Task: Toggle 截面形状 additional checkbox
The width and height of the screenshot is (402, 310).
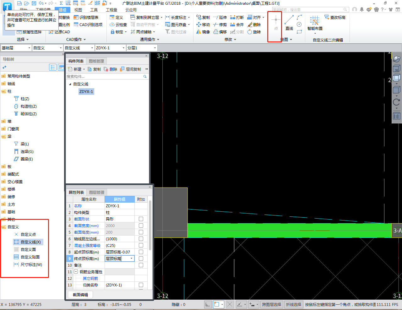Action: [x=141, y=219]
